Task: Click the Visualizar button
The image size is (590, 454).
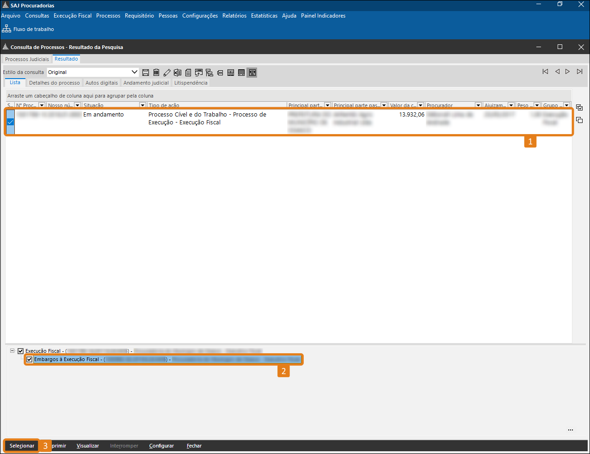Action: [x=88, y=446]
